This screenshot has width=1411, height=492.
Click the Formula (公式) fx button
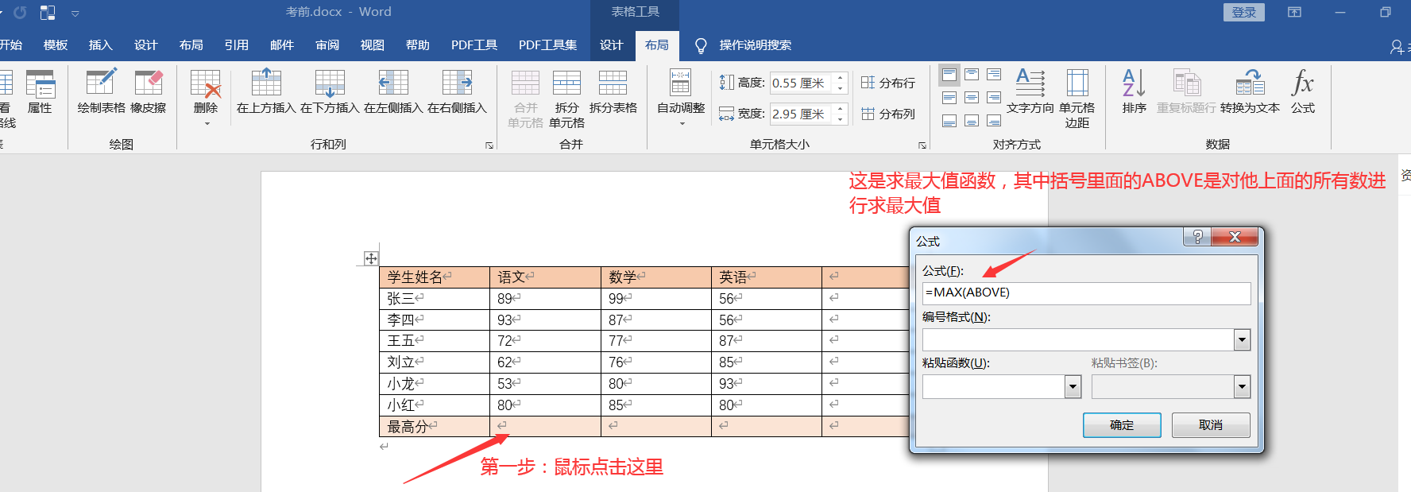pyautogui.click(x=1303, y=92)
